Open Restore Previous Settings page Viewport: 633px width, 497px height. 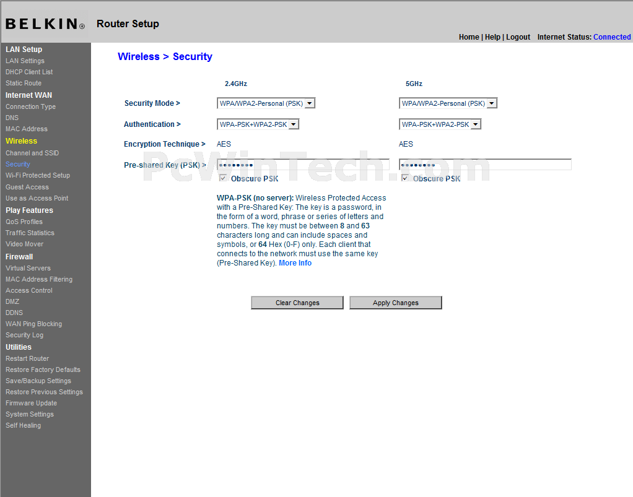(44, 392)
